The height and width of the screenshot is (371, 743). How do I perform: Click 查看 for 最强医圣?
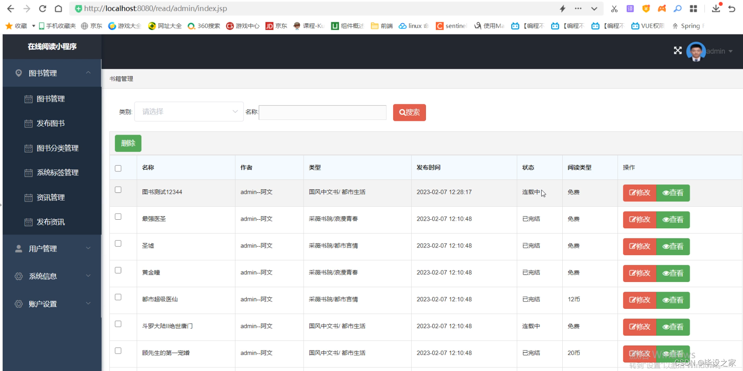[x=673, y=220]
